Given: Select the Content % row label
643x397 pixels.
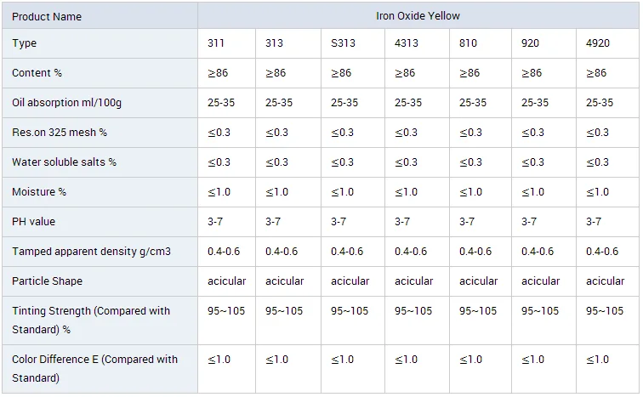Looking at the screenshot, I should pos(37,73).
